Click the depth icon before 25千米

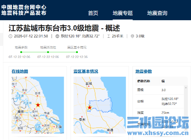(108, 36)
